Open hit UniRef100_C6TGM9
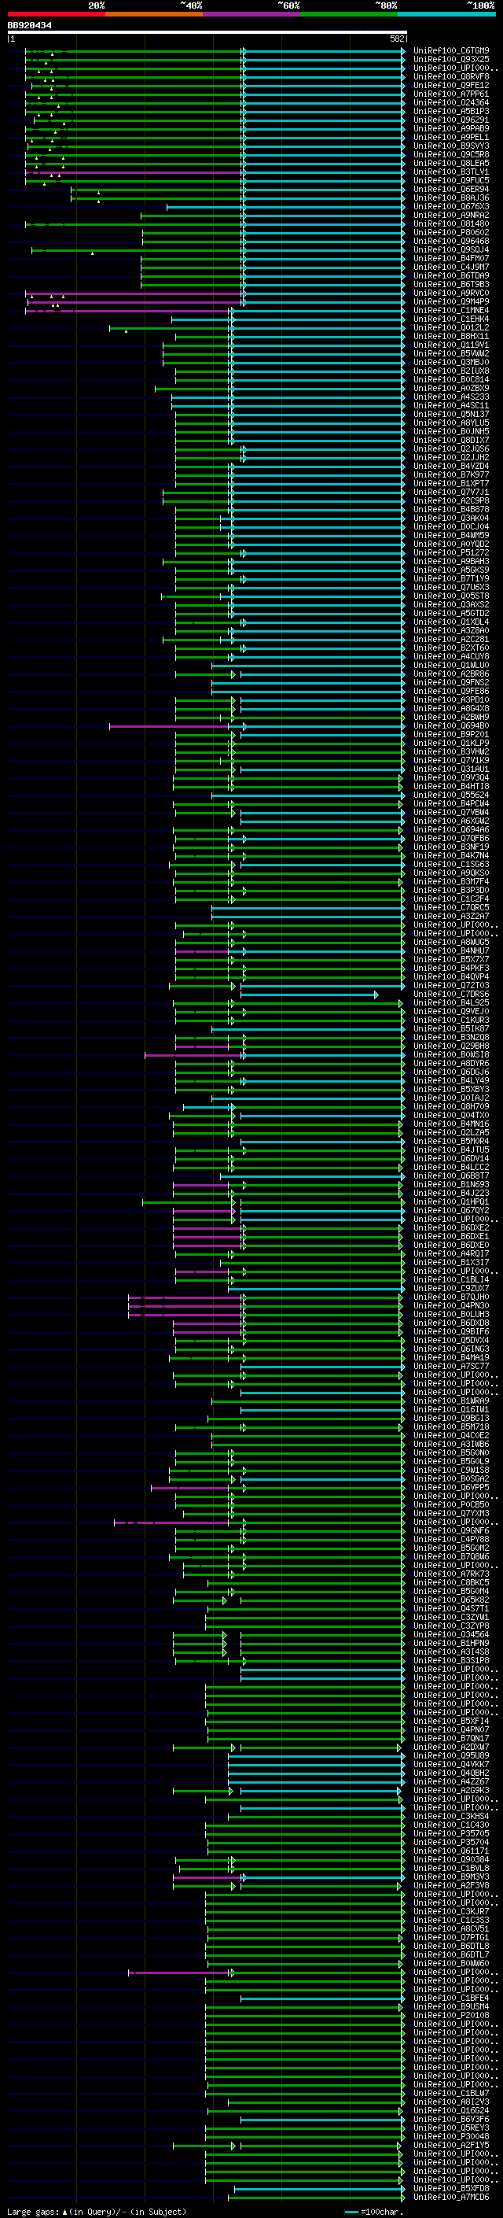Image resolution: width=503 pixels, height=2218 pixels. pos(451,51)
